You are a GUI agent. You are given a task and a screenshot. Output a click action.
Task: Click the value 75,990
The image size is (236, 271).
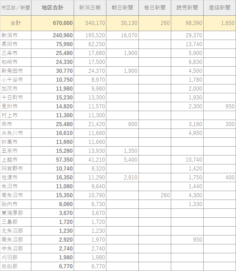pos(64,44)
